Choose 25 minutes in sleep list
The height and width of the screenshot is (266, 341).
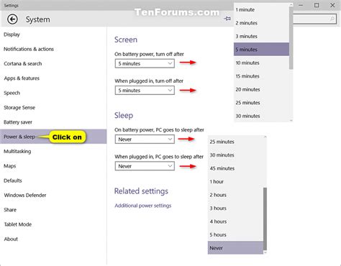click(x=235, y=142)
